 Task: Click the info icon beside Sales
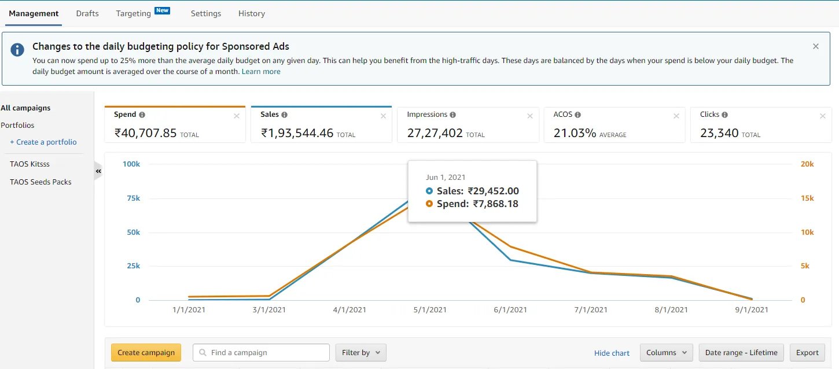(284, 115)
